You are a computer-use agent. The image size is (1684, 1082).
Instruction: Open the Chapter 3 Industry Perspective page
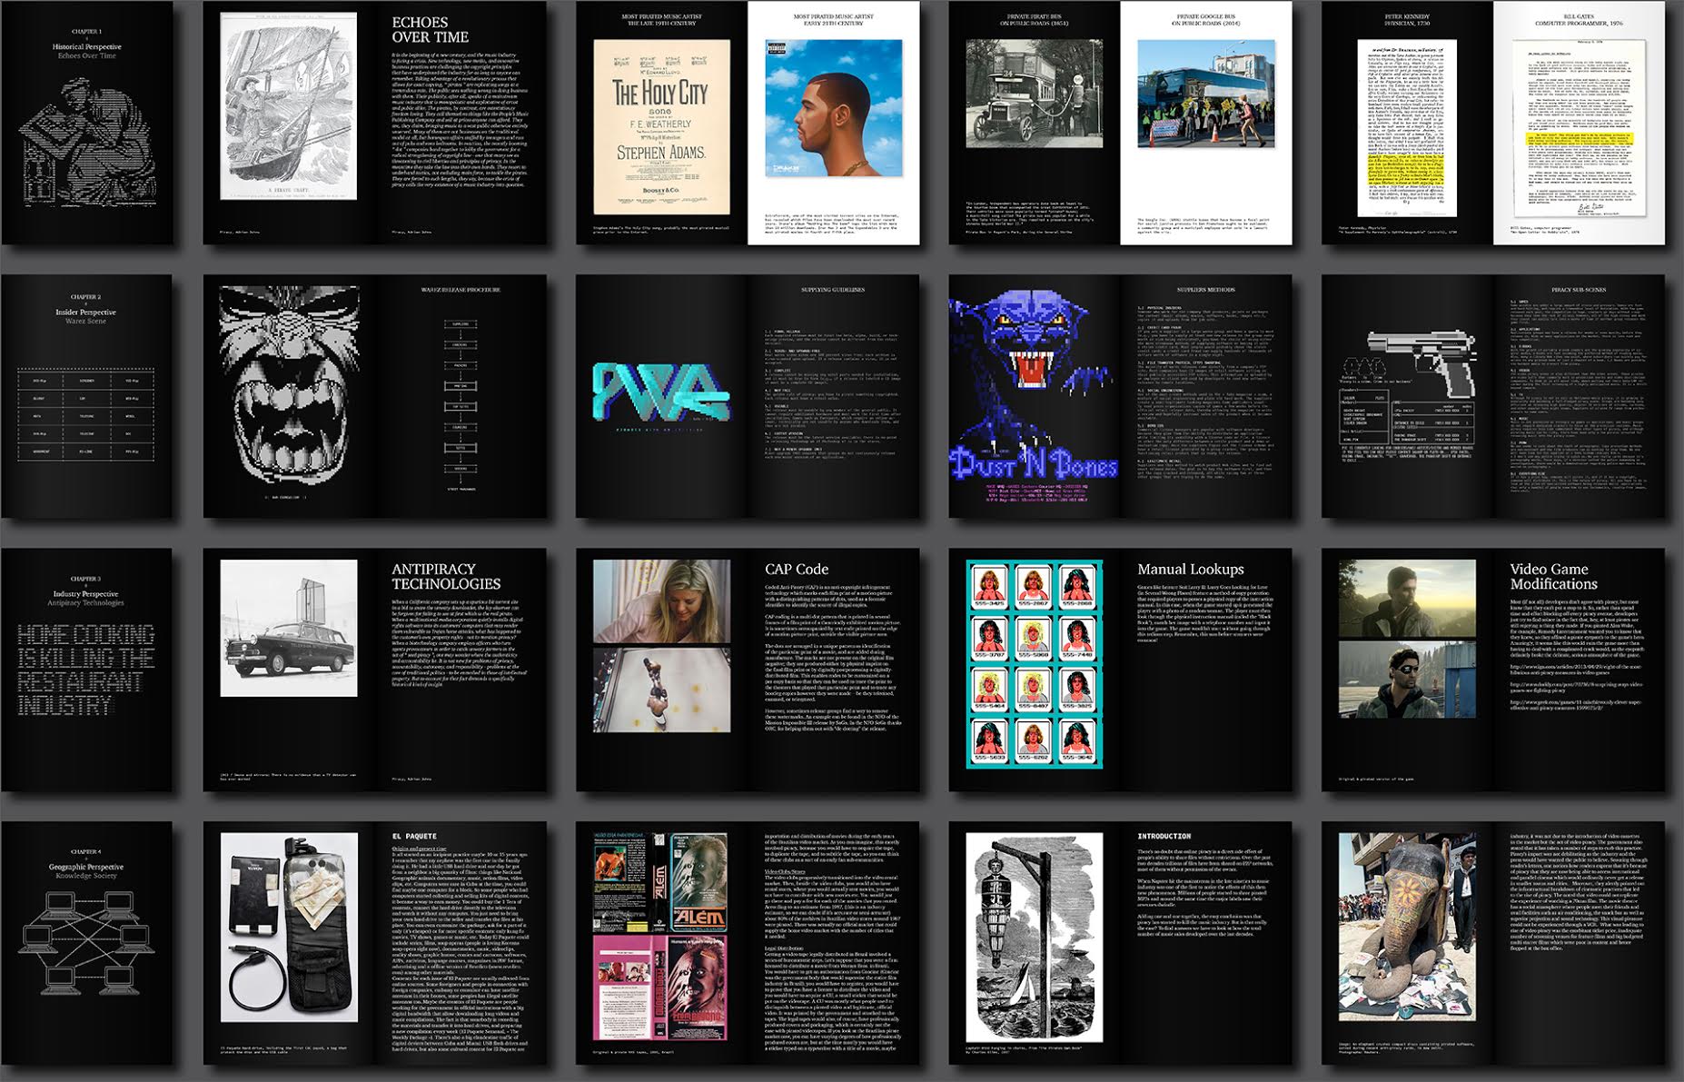tap(86, 670)
